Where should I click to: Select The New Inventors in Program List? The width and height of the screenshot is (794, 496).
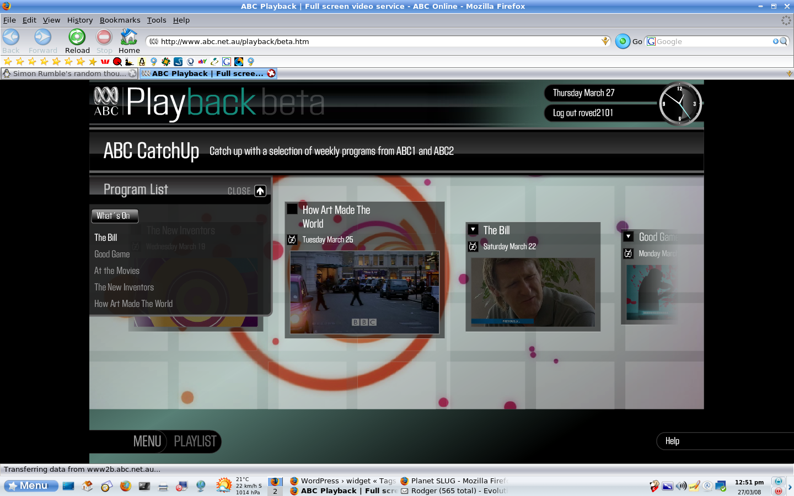click(124, 287)
